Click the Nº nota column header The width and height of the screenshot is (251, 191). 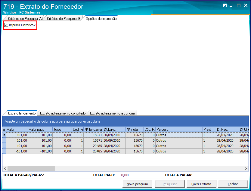(135, 130)
